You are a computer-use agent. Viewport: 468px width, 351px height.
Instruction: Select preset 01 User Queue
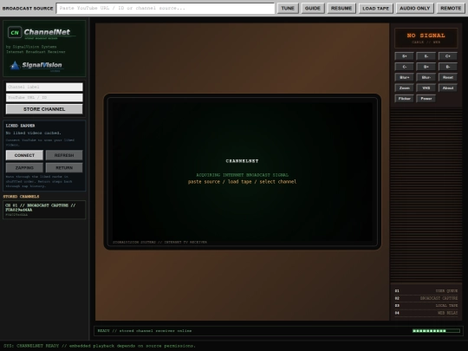click(x=426, y=291)
